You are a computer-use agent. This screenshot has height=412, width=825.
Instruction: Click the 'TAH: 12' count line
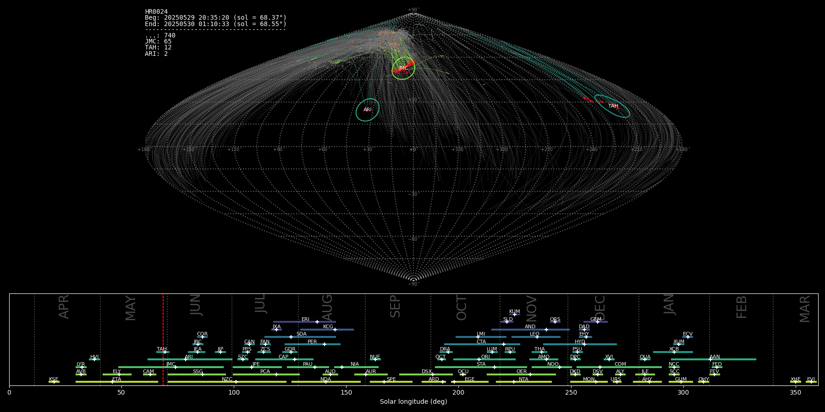158,48
